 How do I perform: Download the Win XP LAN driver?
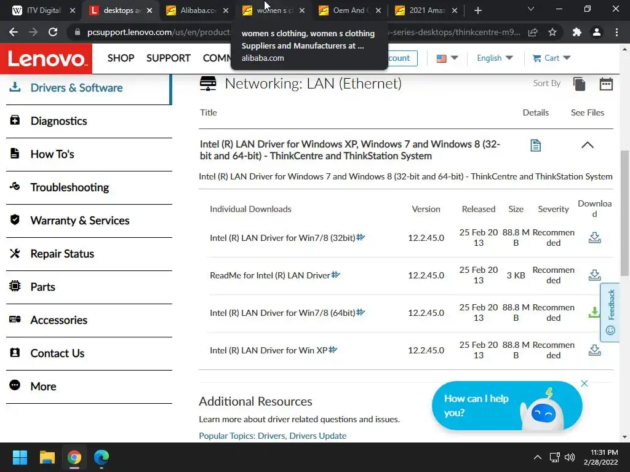pos(595,350)
